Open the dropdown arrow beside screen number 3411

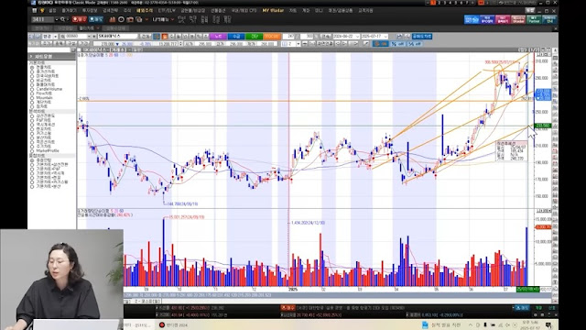(57, 19)
